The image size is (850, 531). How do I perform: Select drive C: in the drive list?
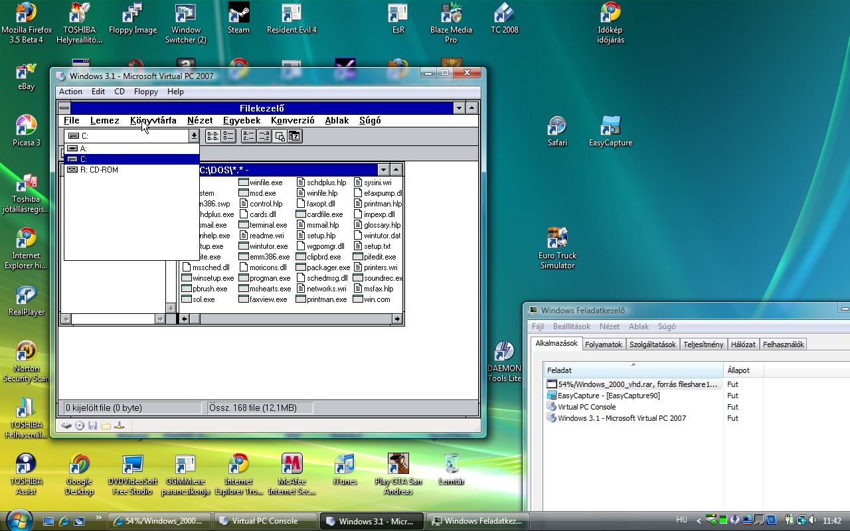point(131,159)
